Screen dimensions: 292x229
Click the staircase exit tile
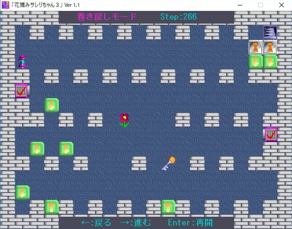[x=270, y=33]
